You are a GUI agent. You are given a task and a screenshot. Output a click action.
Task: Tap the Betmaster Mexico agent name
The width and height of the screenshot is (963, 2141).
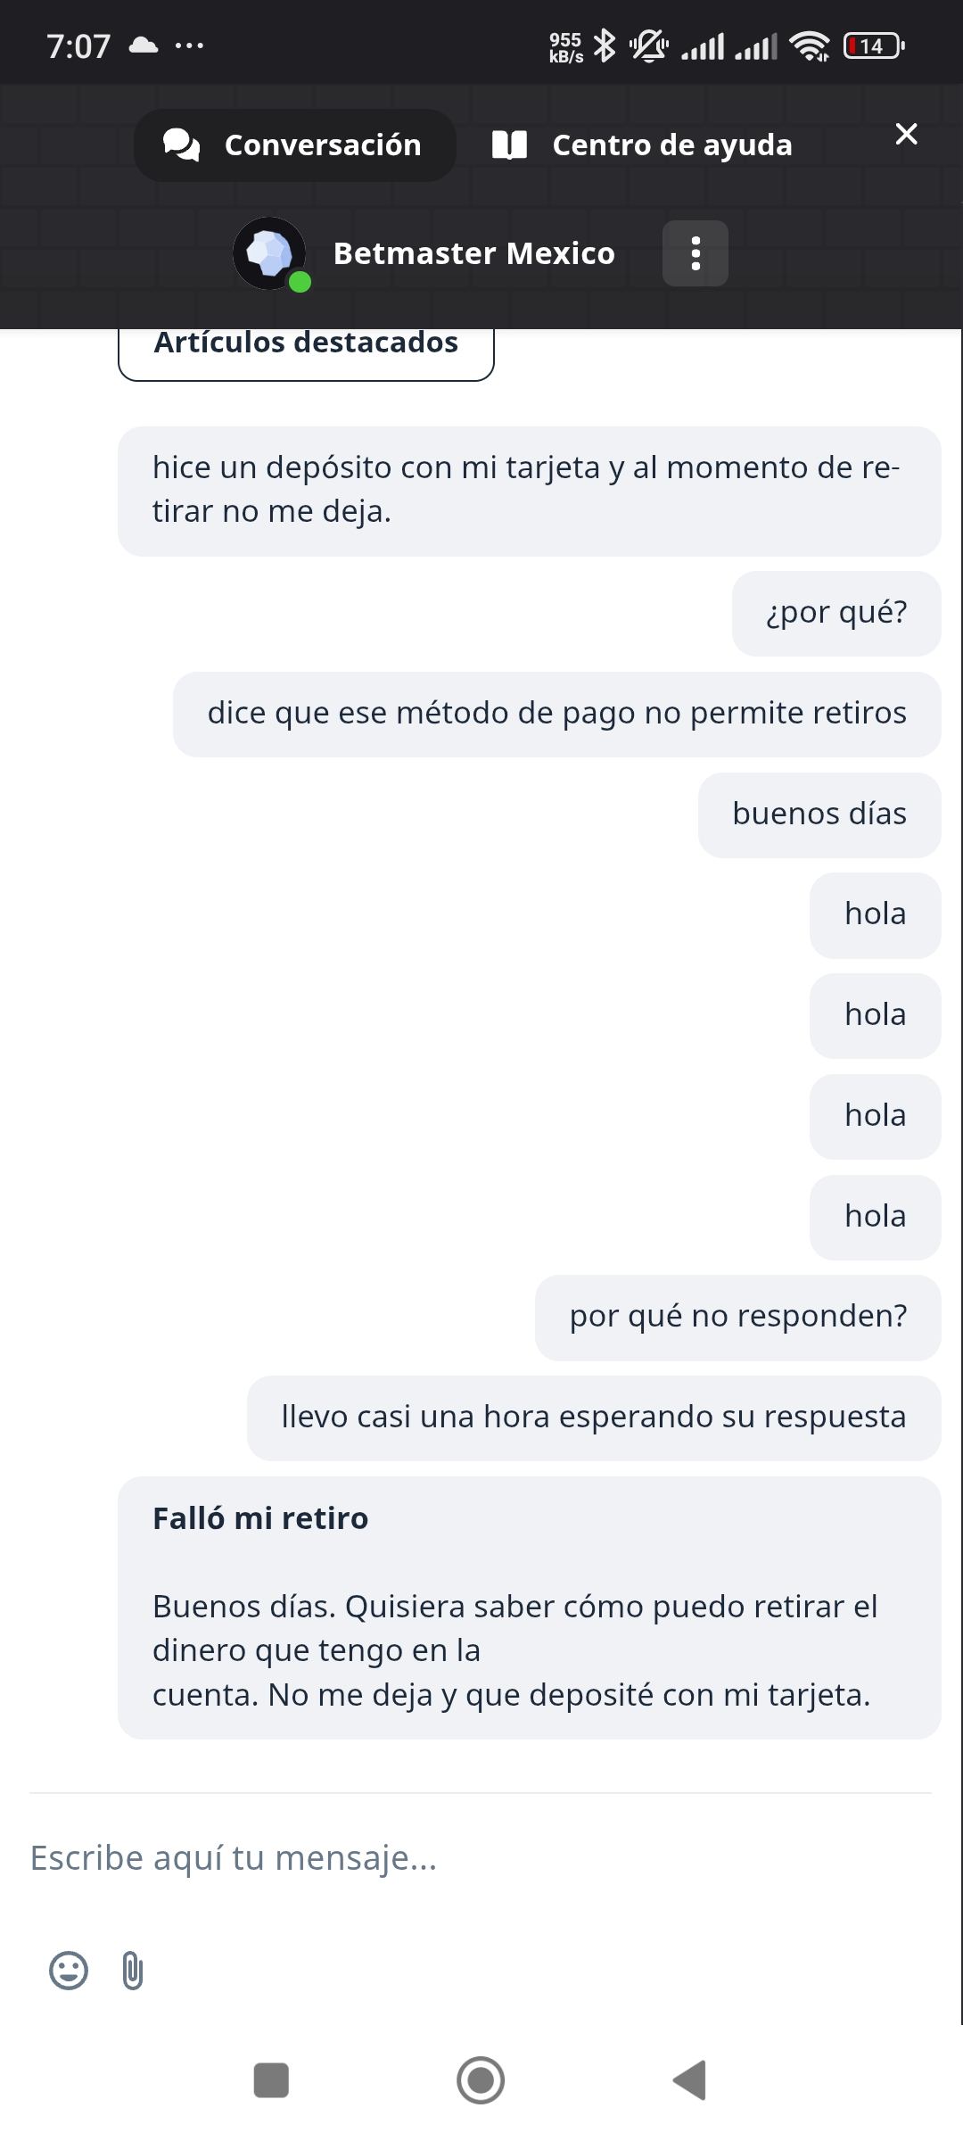[473, 253]
